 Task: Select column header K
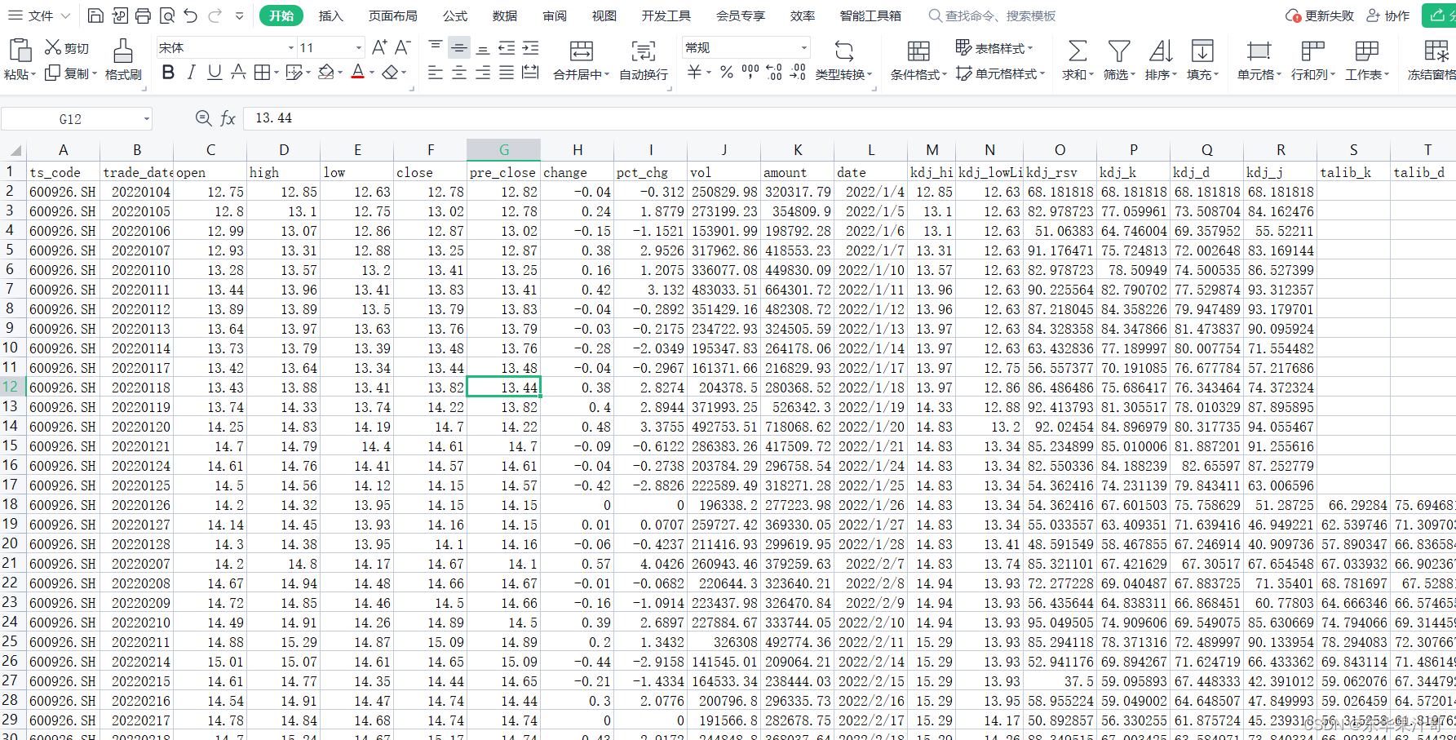798,150
